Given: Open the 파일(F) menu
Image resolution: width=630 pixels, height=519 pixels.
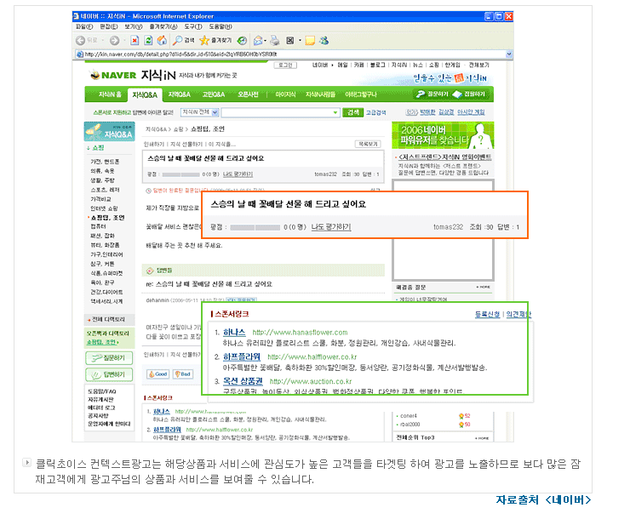Looking at the screenshot, I should click(x=84, y=26).
